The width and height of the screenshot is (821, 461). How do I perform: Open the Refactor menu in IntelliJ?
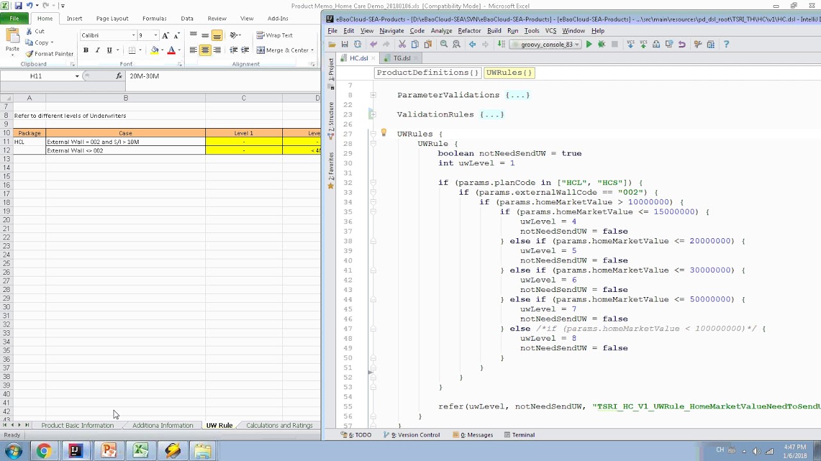(x=470, y=31)
